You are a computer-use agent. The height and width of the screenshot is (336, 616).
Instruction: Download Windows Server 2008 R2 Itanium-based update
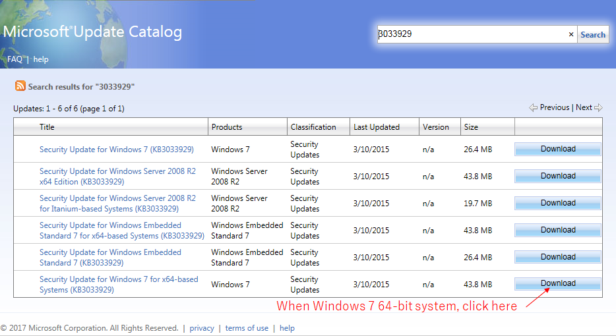(558, 204)
